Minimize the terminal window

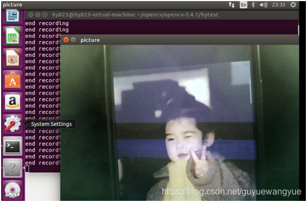(37, 14)
